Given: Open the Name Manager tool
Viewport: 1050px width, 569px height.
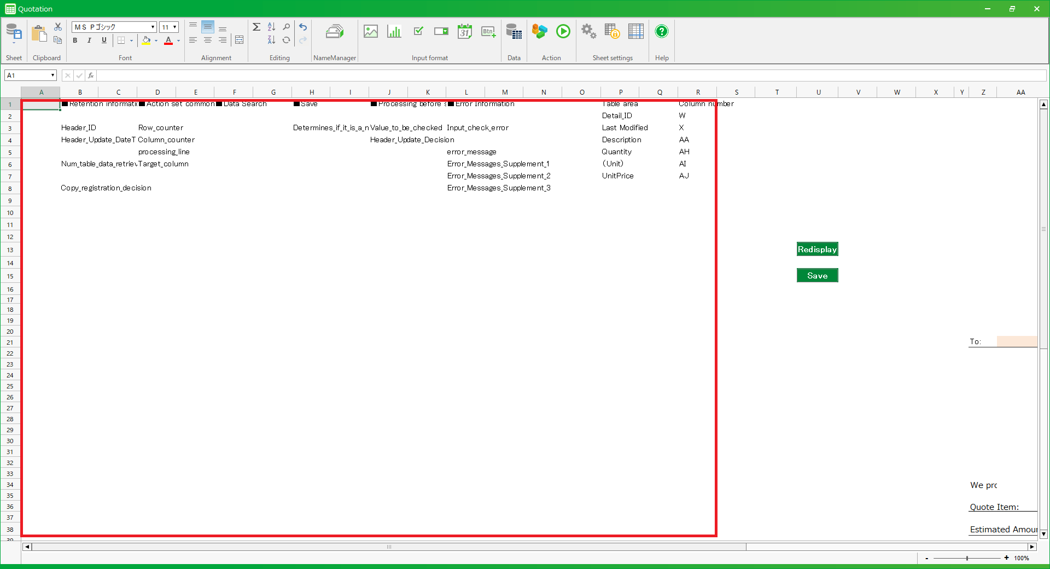Looking at the screenshot, I should 334,32.
